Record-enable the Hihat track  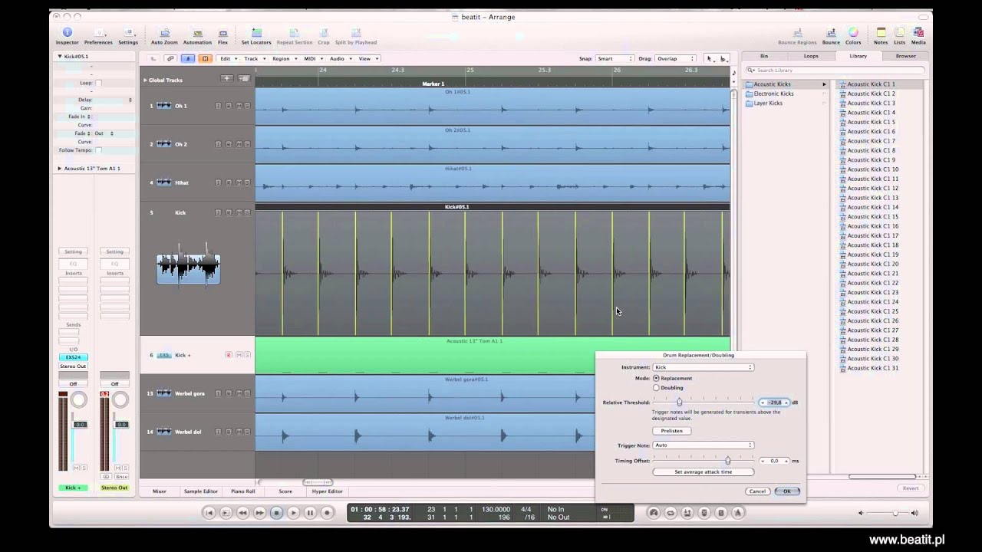tap(229, 182)
